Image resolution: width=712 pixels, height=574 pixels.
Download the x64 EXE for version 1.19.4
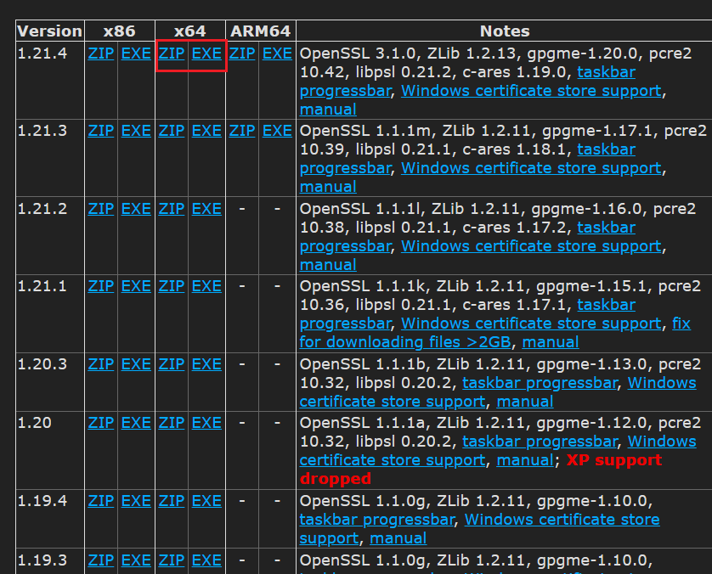pyautogui.click(x=206, y=500)
